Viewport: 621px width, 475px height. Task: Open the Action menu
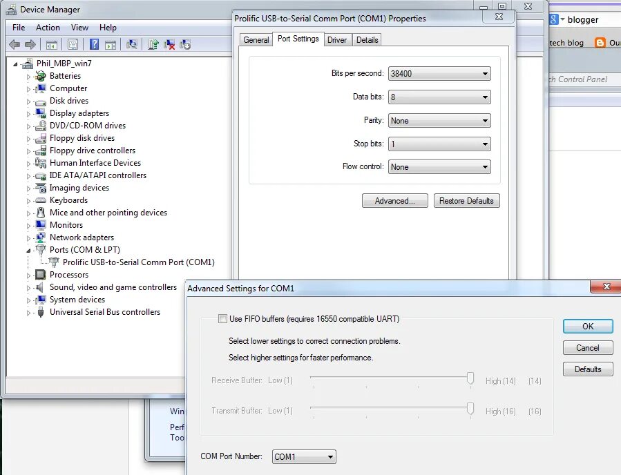click(48, 28)
